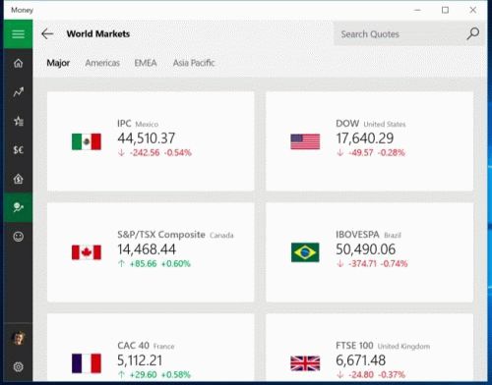
Task: Go back with the arrow button
Action: point(47,34)
